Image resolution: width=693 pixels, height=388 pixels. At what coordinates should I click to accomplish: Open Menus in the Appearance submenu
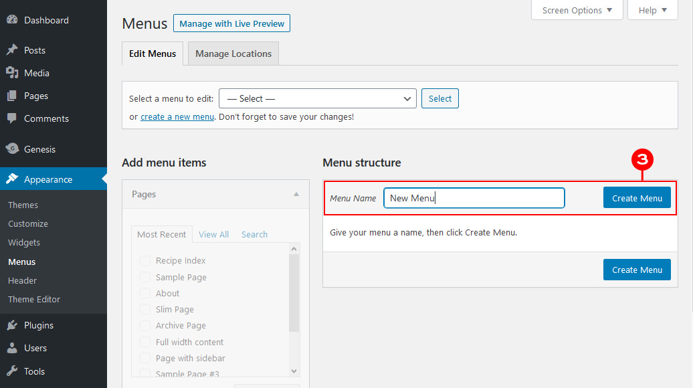tap(21, 262)
